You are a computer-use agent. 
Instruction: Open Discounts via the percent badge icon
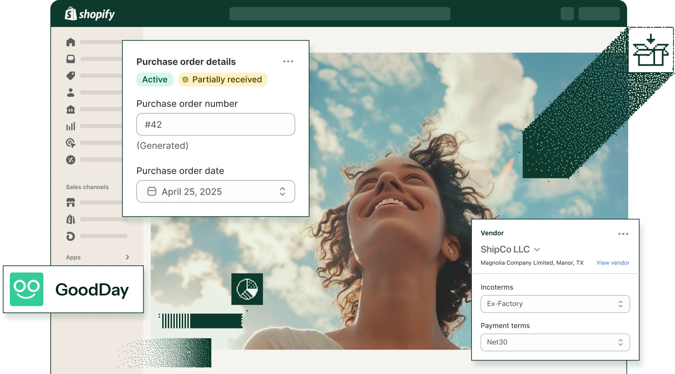(71, 160)
